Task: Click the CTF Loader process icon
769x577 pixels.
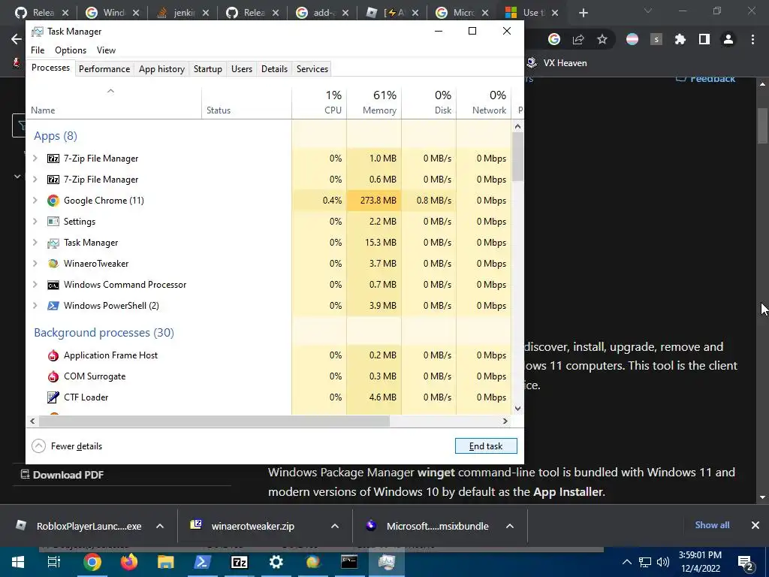Action: coord(53,397)
